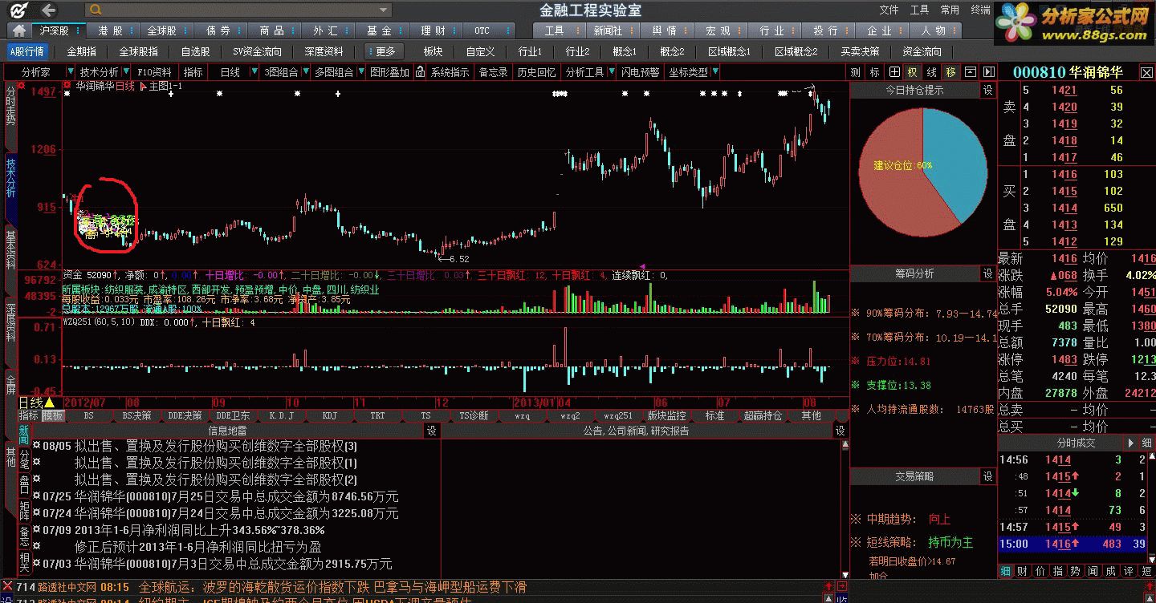Click the red X icon on the ticker bar

(7, 587)
